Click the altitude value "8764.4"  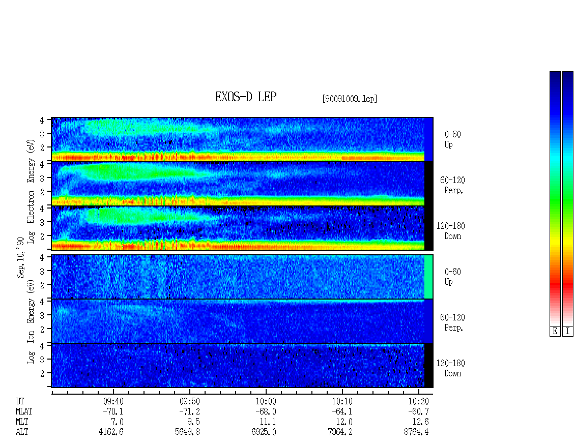pyautogui.click(x=416, y=432)
